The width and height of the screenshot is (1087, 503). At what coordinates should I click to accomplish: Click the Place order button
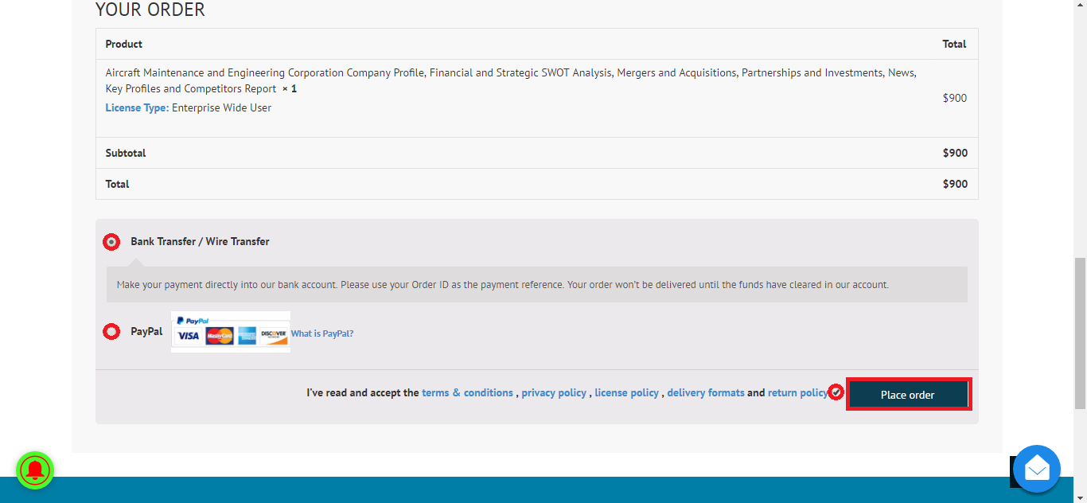[x=908, y=395]
